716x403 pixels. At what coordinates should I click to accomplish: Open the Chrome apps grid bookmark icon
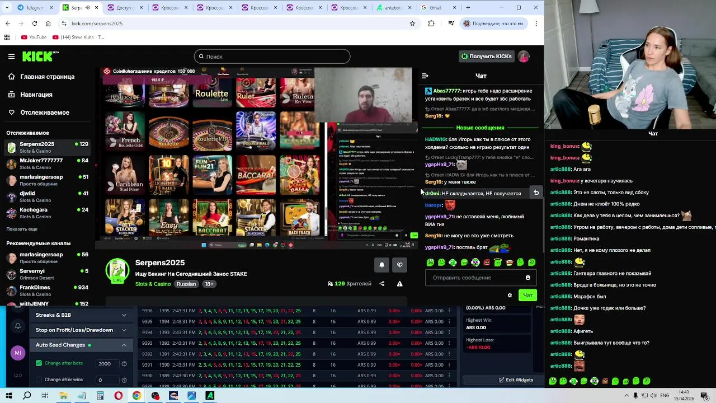[x=7, y=38]
